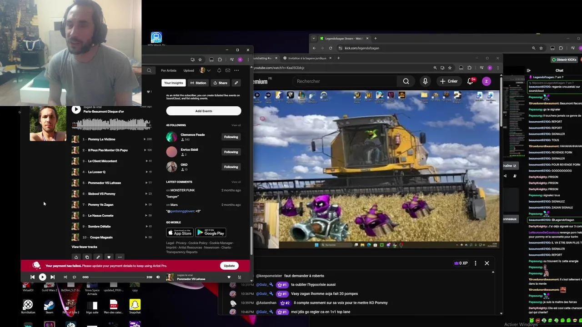Skip to previous track in SoundCloud player
Screen dimensions: 582x327
point(32,277)
